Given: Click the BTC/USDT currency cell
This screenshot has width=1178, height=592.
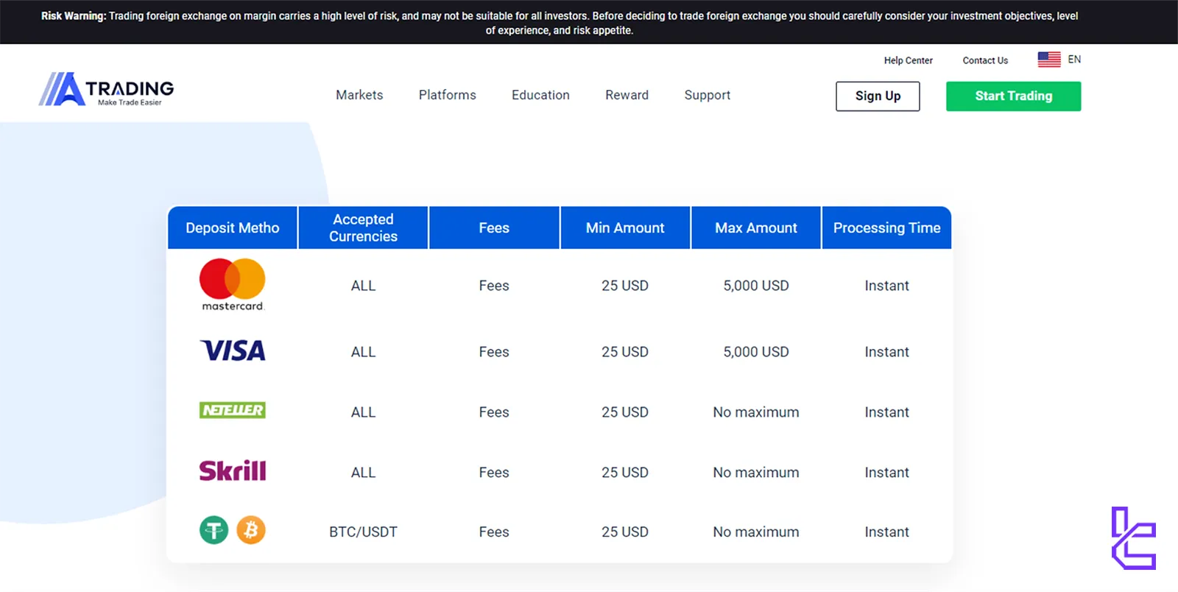Looking at the screenshot, I should pos(363,532).
